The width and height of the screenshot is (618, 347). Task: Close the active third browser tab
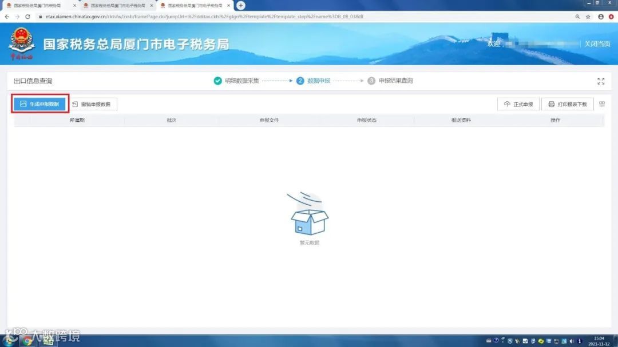[x=228, y=6]
